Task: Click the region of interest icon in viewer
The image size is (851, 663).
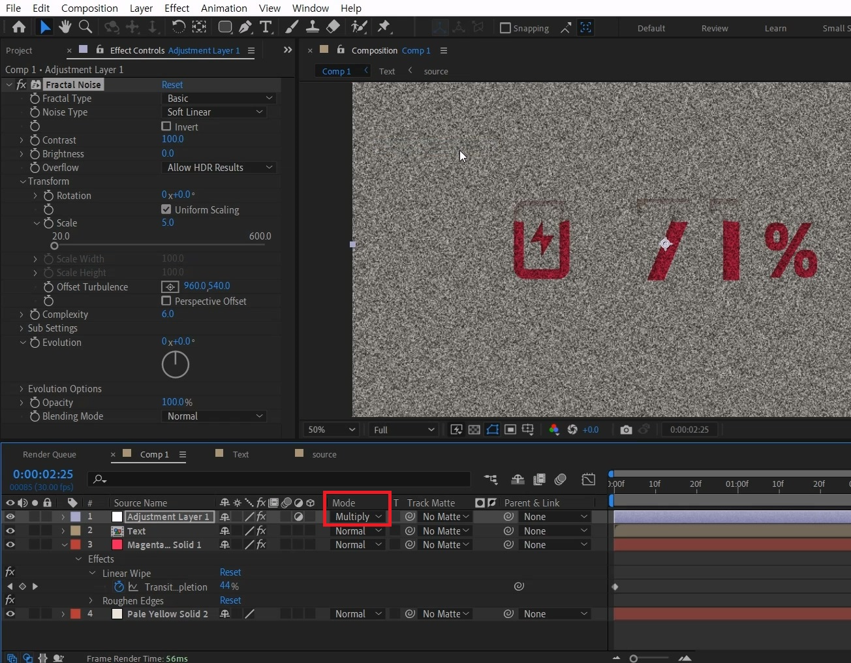Action: (x=510, y=429)
